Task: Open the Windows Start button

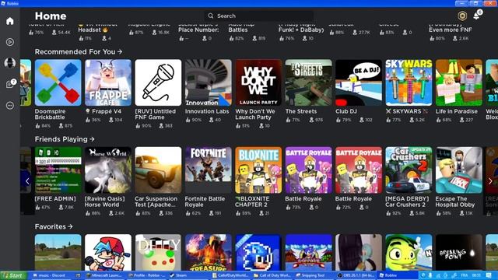Action: click(x=12, y=275)
